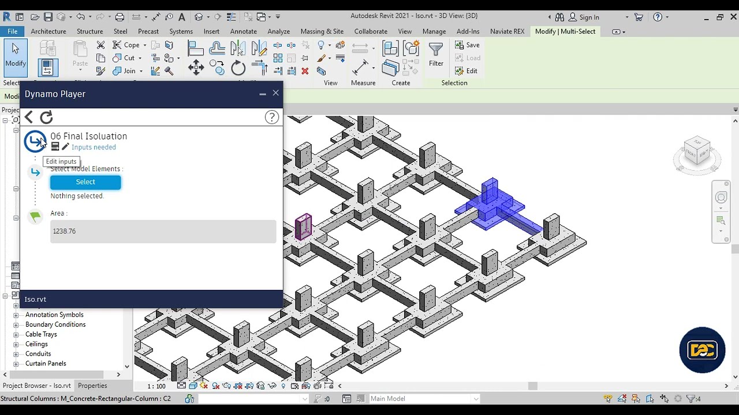Viewport: 739px width, 415px height.
Task: Expand the Curtain Panels tree node
Action: point(16,364)
